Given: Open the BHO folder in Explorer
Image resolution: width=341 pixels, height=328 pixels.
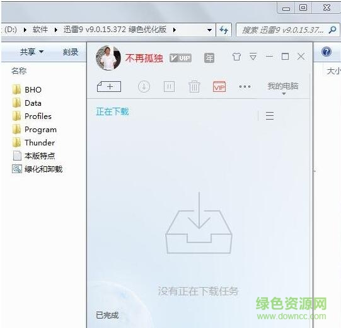Looking at the screenshot, I should pyautogui.click(x=27, y=89).
